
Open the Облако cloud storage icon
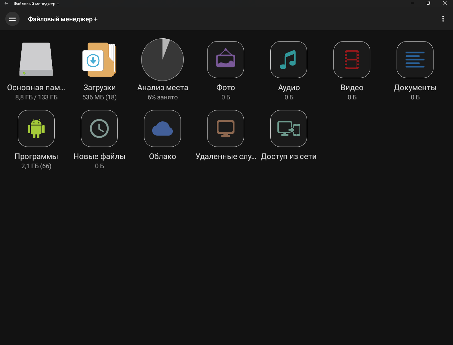click(x=162, y=128)
